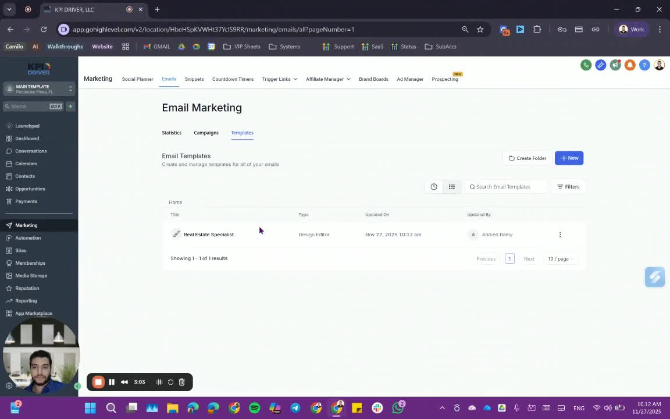The image size is (670, 419).
Task: Open the user profile avatar in header
Action: 660,65
